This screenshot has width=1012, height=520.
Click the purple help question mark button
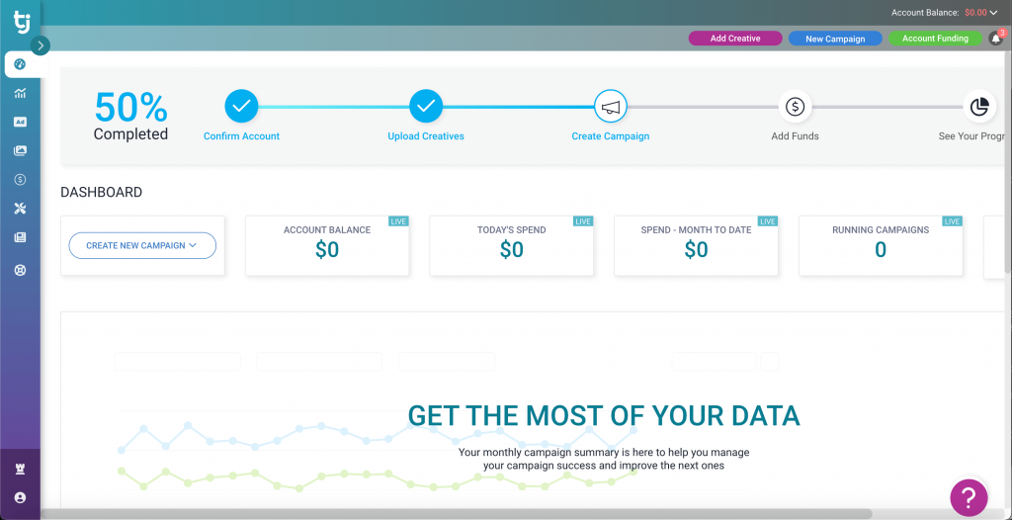pos(969,498)
